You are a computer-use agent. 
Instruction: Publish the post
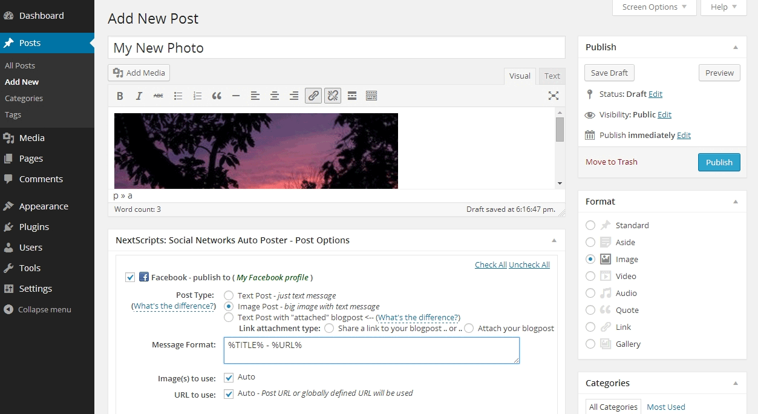(719, 162)
